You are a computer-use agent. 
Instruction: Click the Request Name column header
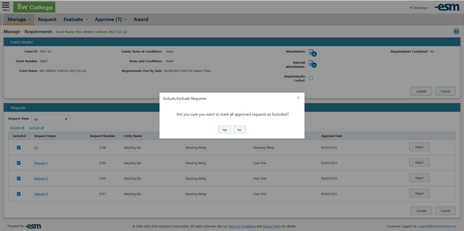(45, 136)
